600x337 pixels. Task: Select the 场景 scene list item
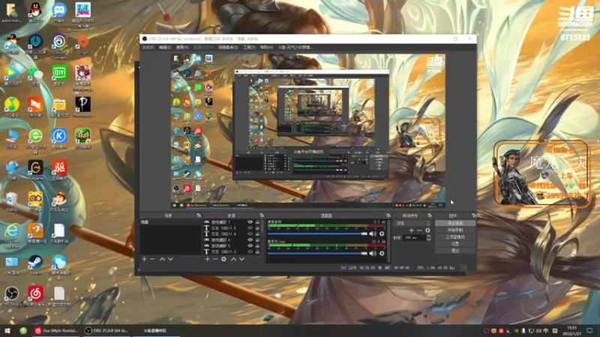(x=170, y=222)
